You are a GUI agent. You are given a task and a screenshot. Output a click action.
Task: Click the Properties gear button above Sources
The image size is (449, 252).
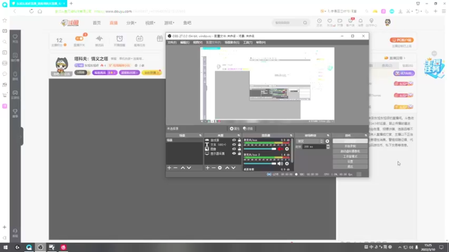(x=235, y=129)
